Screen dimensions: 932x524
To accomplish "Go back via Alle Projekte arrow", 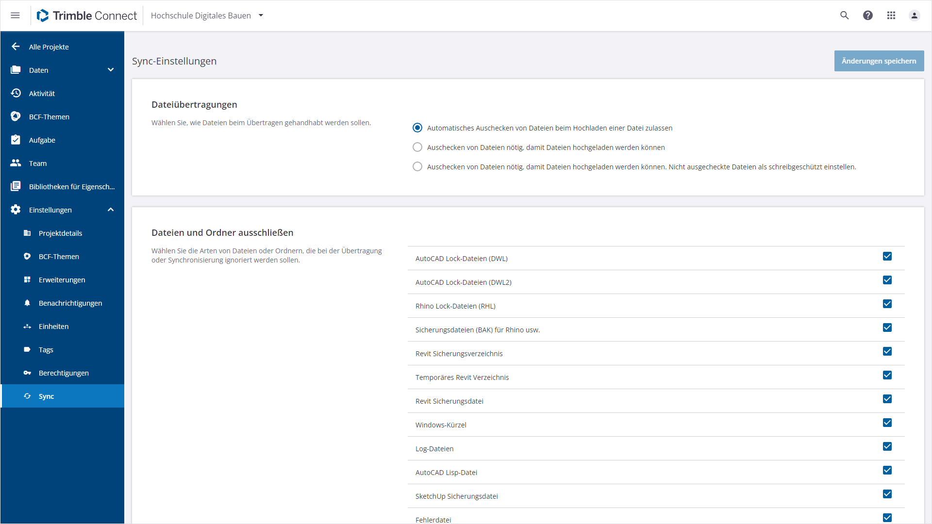I will [x=16, y=47].
